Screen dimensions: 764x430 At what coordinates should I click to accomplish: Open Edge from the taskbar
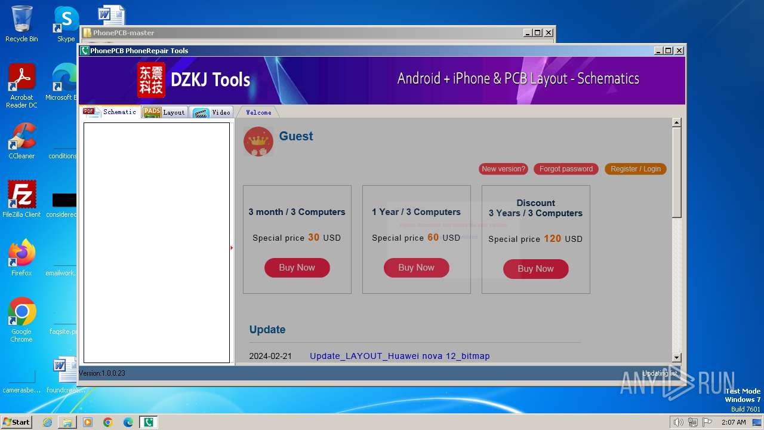coord(128,422)
